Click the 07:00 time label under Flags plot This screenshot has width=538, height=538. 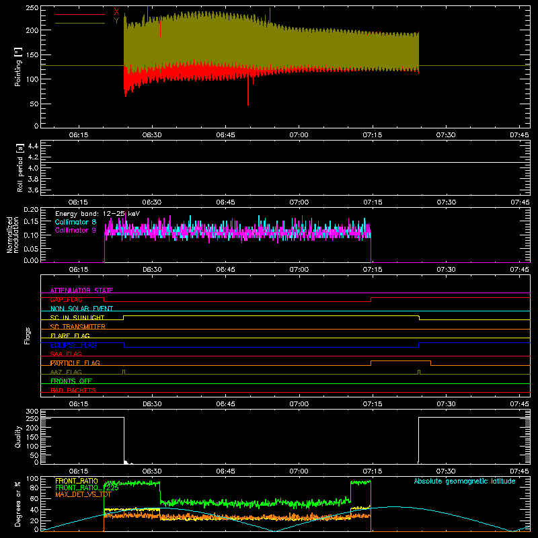[299, 404]
